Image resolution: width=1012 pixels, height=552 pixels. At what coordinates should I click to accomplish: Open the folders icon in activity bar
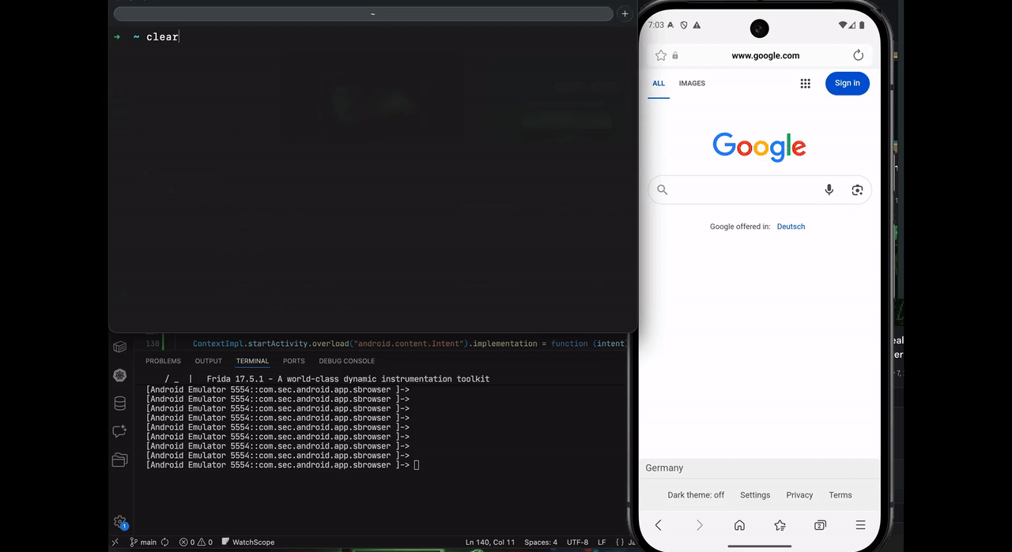[120, 460]
